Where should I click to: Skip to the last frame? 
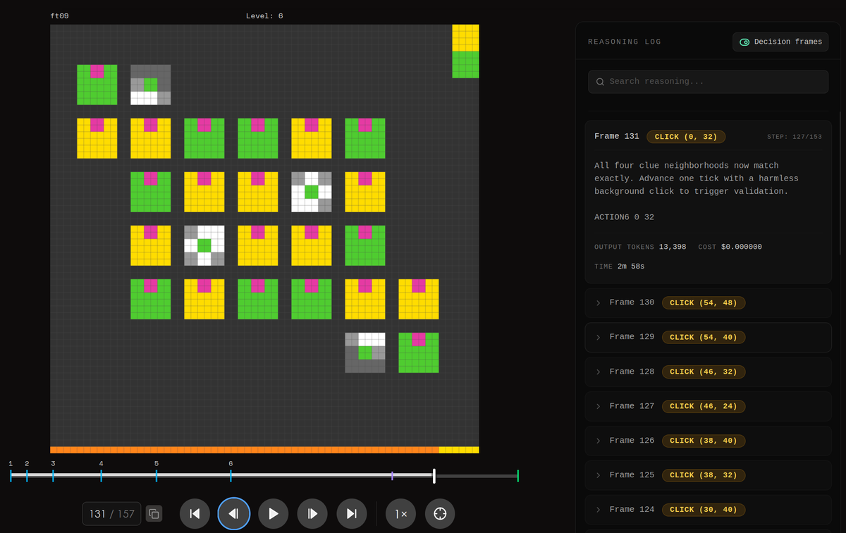352,513
